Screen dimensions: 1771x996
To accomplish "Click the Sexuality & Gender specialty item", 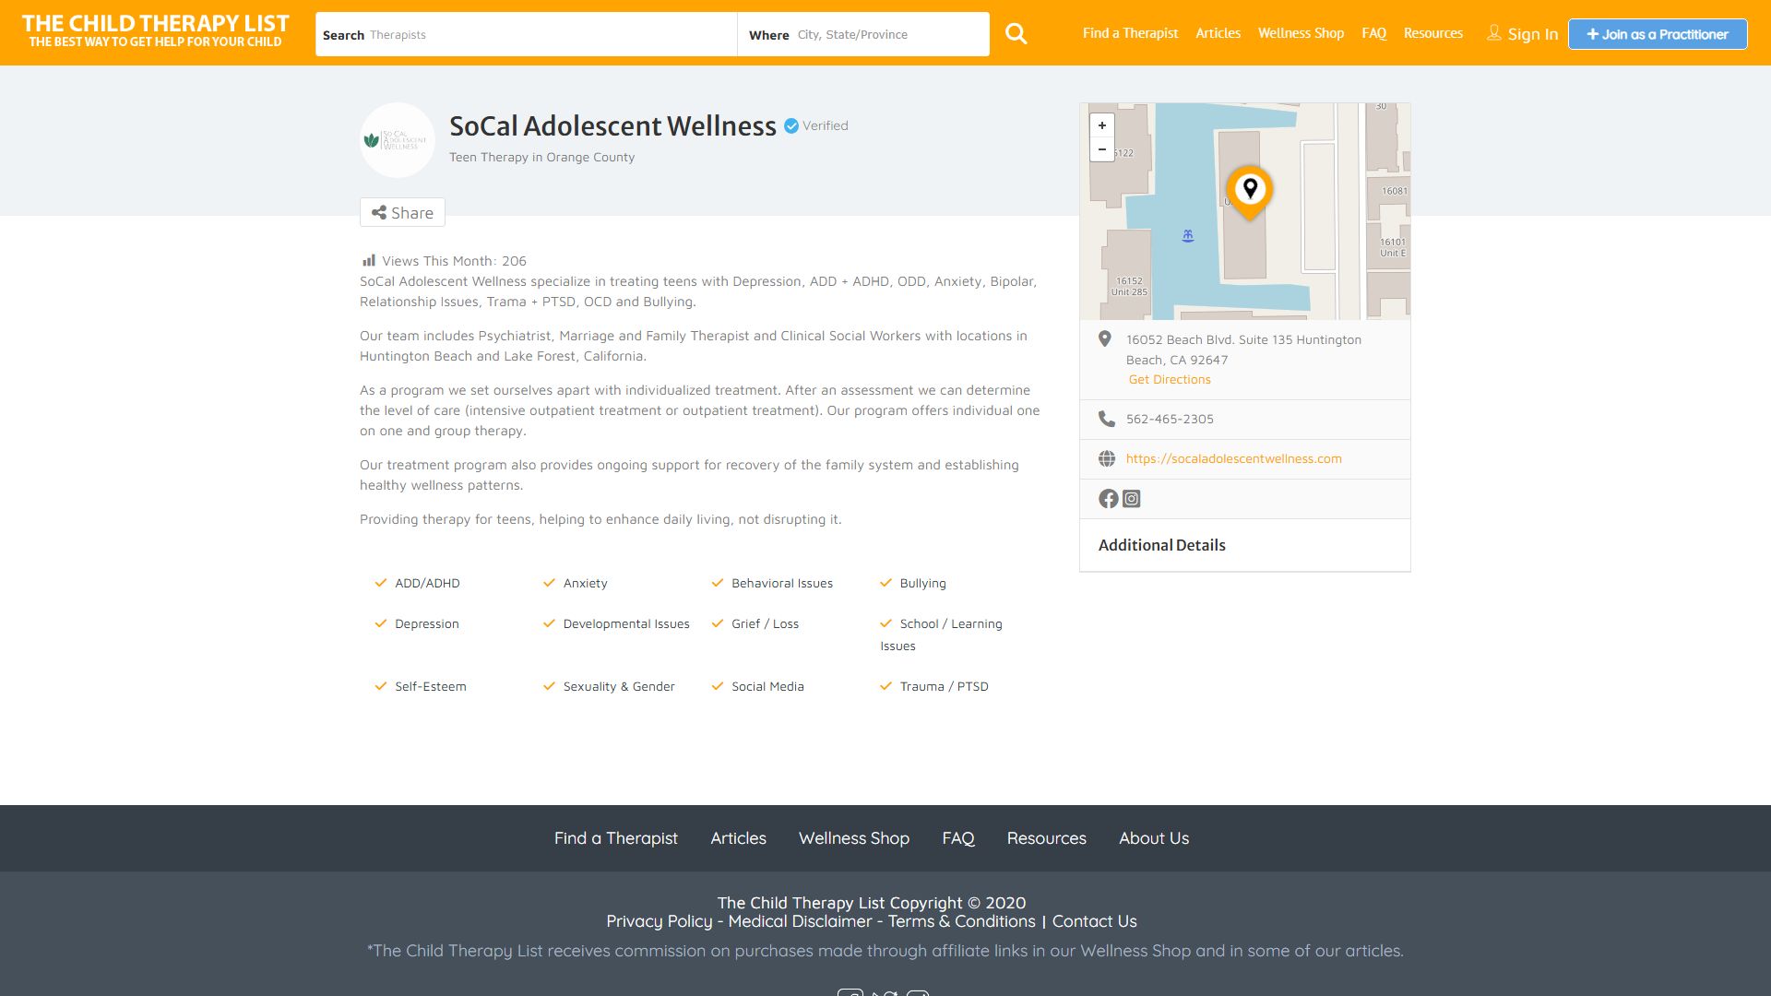I will pyautogui.click(x=609, y=687).
